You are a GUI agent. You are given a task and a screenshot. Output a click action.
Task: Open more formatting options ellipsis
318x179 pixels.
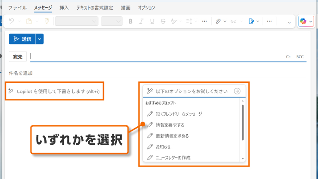204,21
